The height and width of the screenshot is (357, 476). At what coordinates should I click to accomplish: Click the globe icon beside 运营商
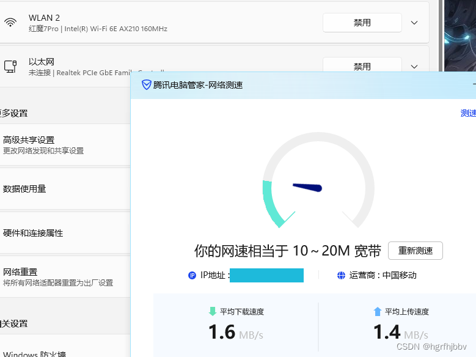click(x=341, y=275)
